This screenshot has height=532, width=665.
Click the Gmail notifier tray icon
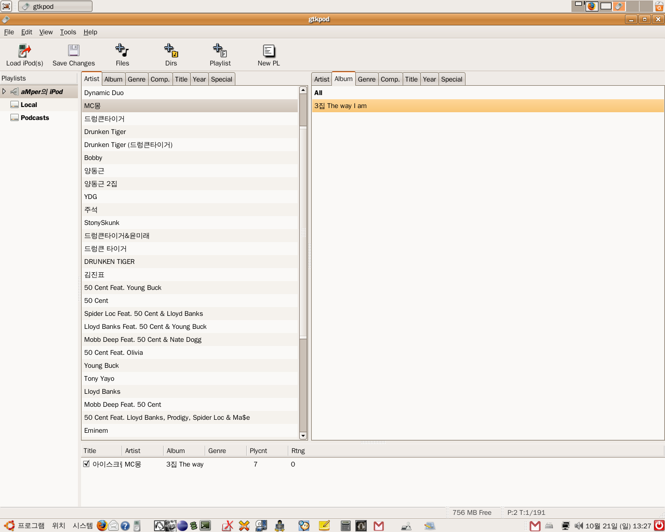click(535, 526)
